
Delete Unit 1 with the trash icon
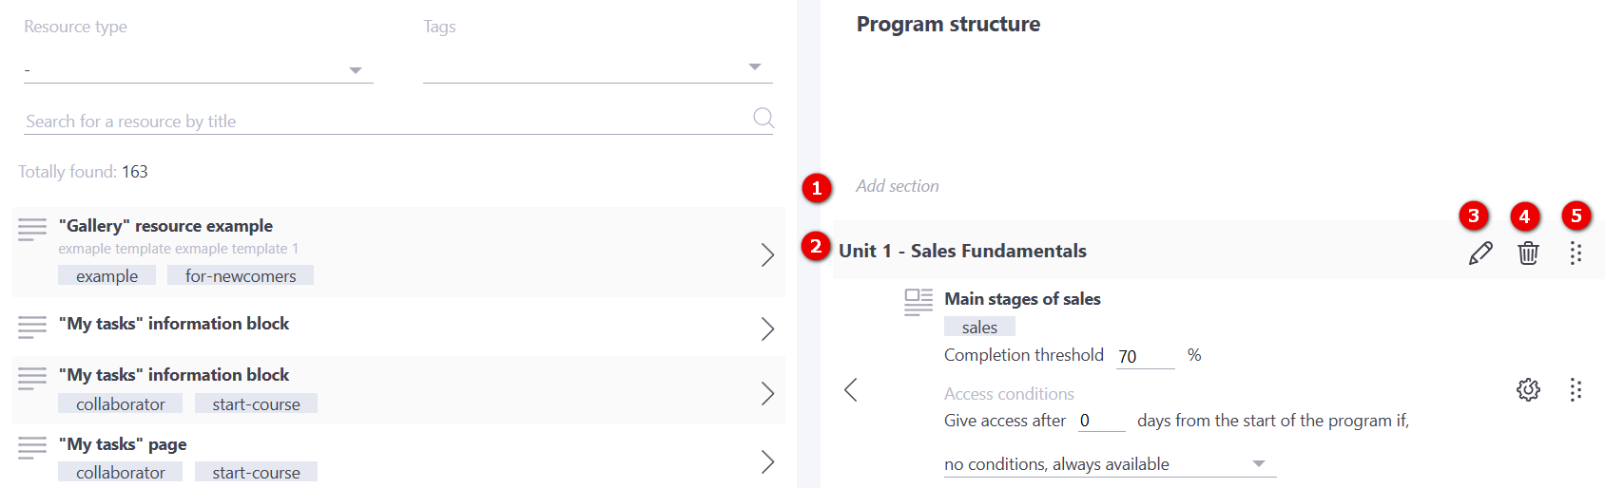coord(1528,253)
